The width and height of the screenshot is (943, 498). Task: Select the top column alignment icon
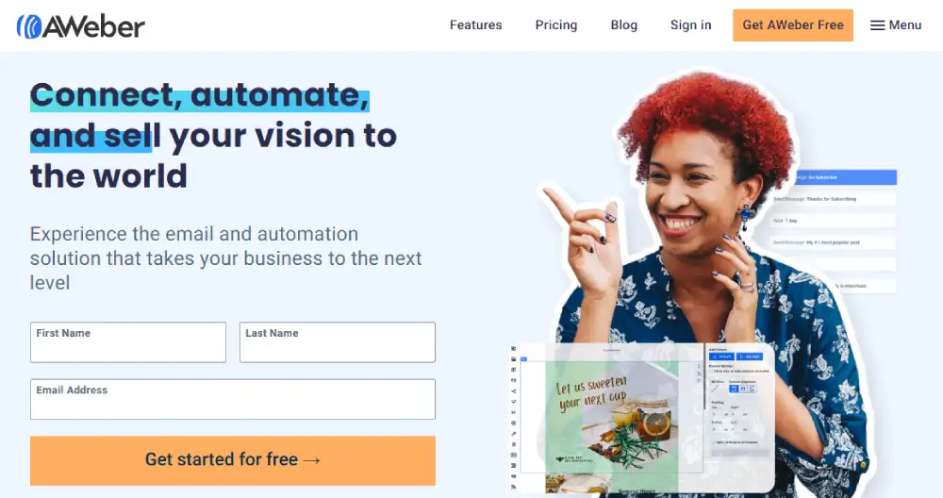tap(734, 389)
